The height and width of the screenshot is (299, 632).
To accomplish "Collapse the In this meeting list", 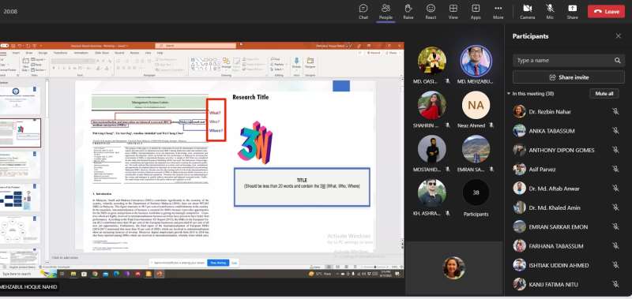I will 509,93.
